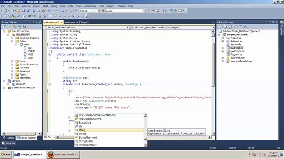Refresh Server Explorer with its toolbar icon
The image size is (284, 159).
pos(4,26)
